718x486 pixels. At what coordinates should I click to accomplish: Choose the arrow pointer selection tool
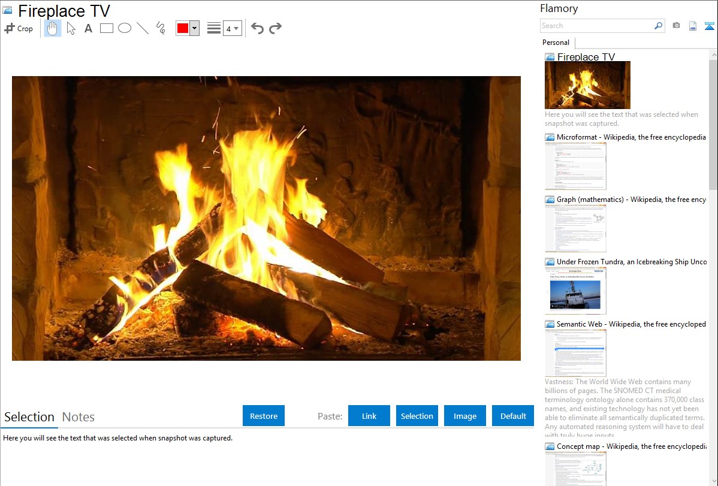click(x=71, y=28)
